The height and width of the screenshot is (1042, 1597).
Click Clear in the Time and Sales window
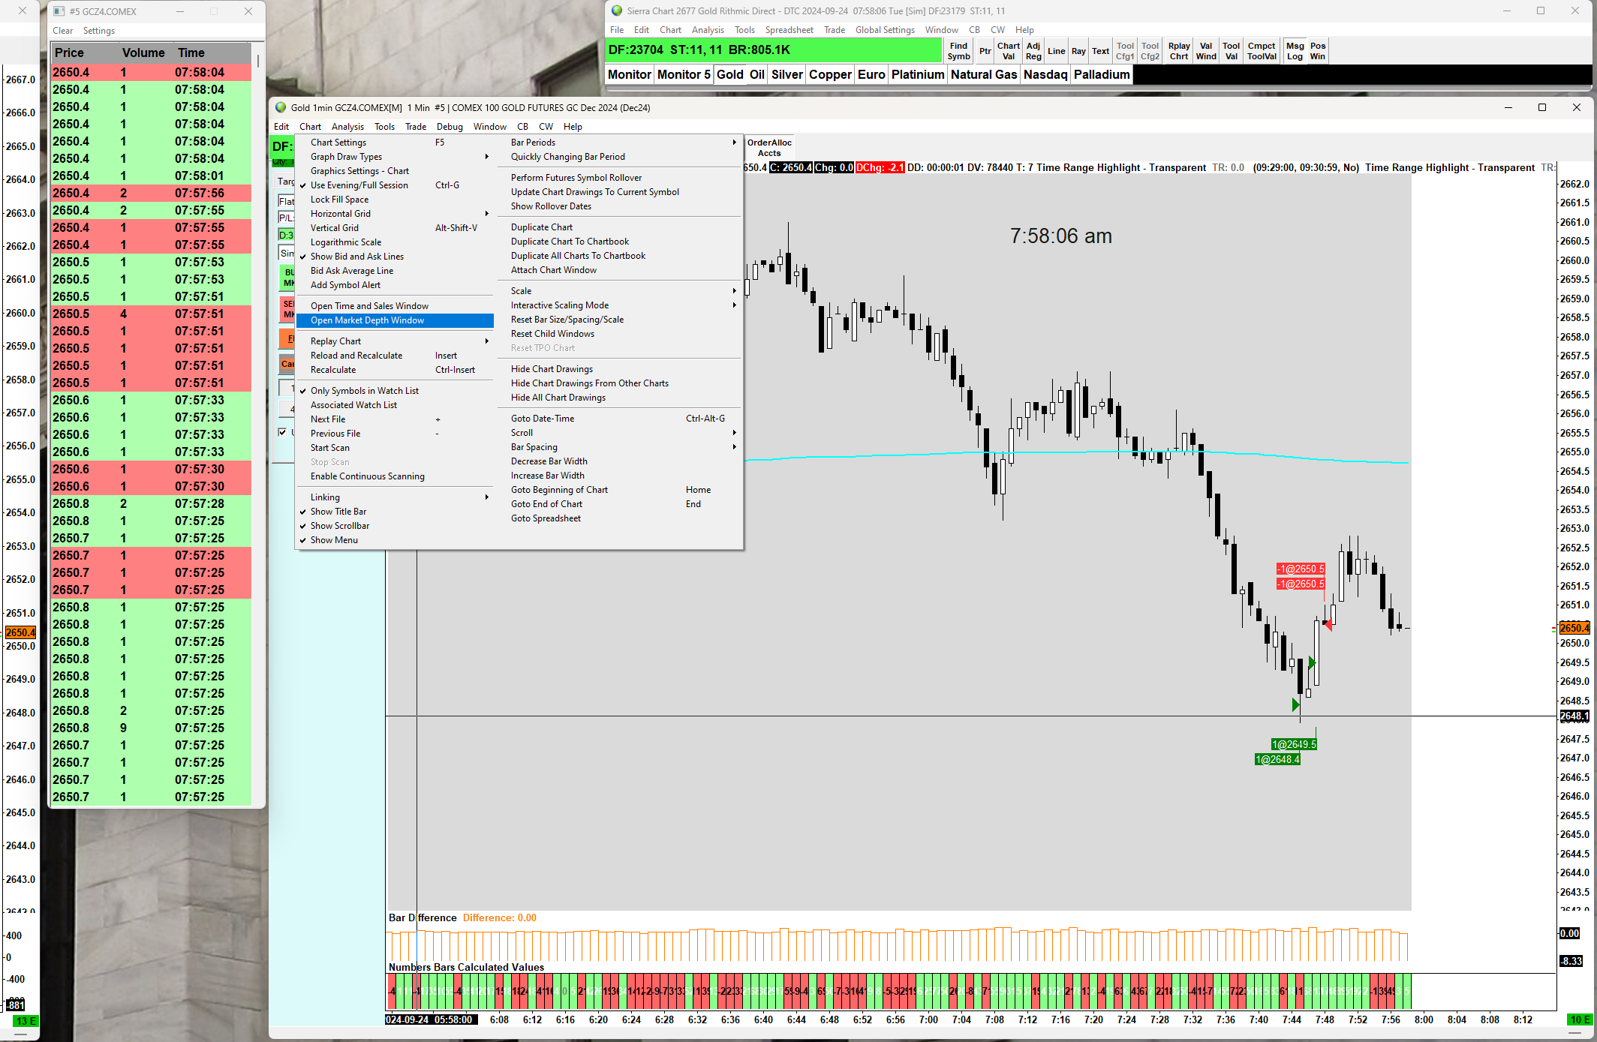point(62,31)
